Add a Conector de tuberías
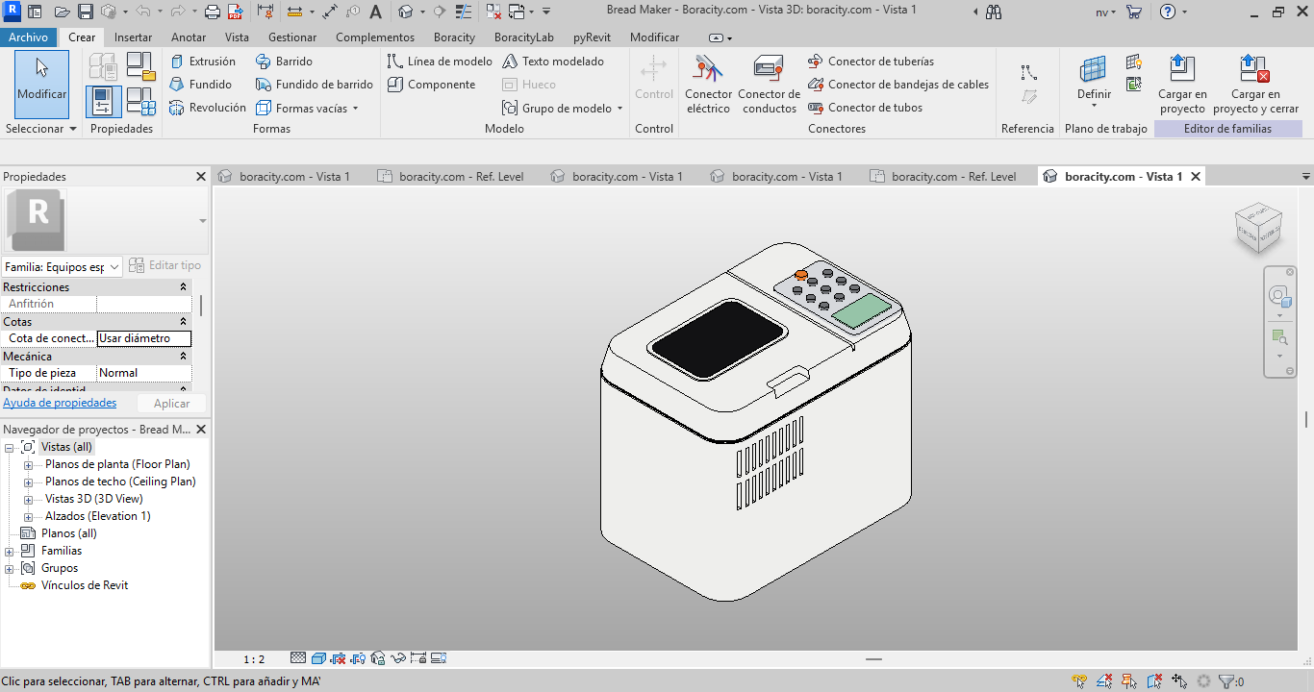Viewport: 1314px width, 692px height. [871, 62]
